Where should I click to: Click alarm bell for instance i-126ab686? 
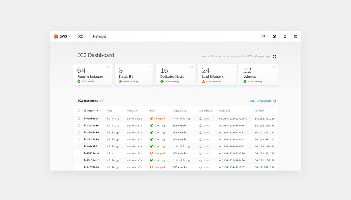pos(200,126)
